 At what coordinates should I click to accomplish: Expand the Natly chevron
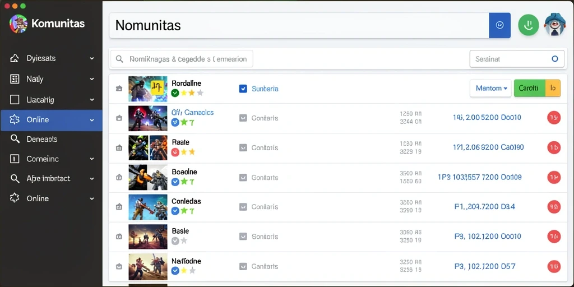[x=92, y=78]
